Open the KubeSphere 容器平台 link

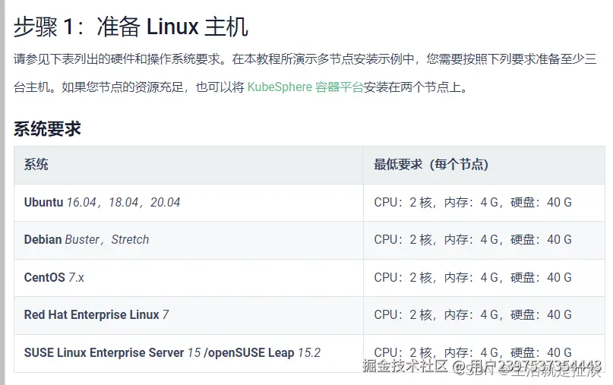click(305, 87)
